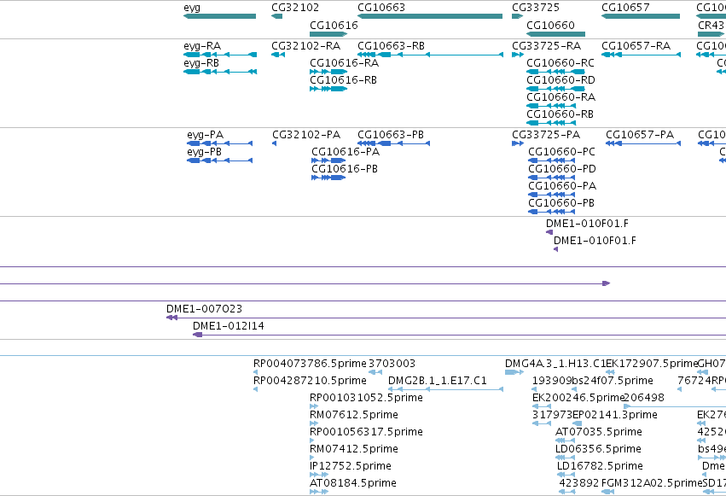Click the CG10660-RD transcript label

[x=560, y=80]
